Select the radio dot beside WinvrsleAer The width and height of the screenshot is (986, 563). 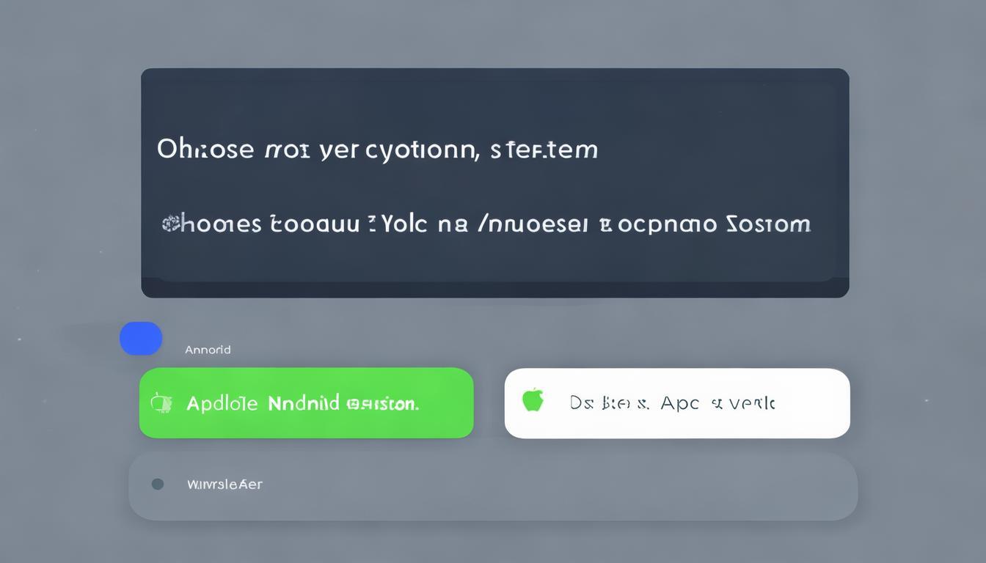pyautogui.click(x=157, y=484)
